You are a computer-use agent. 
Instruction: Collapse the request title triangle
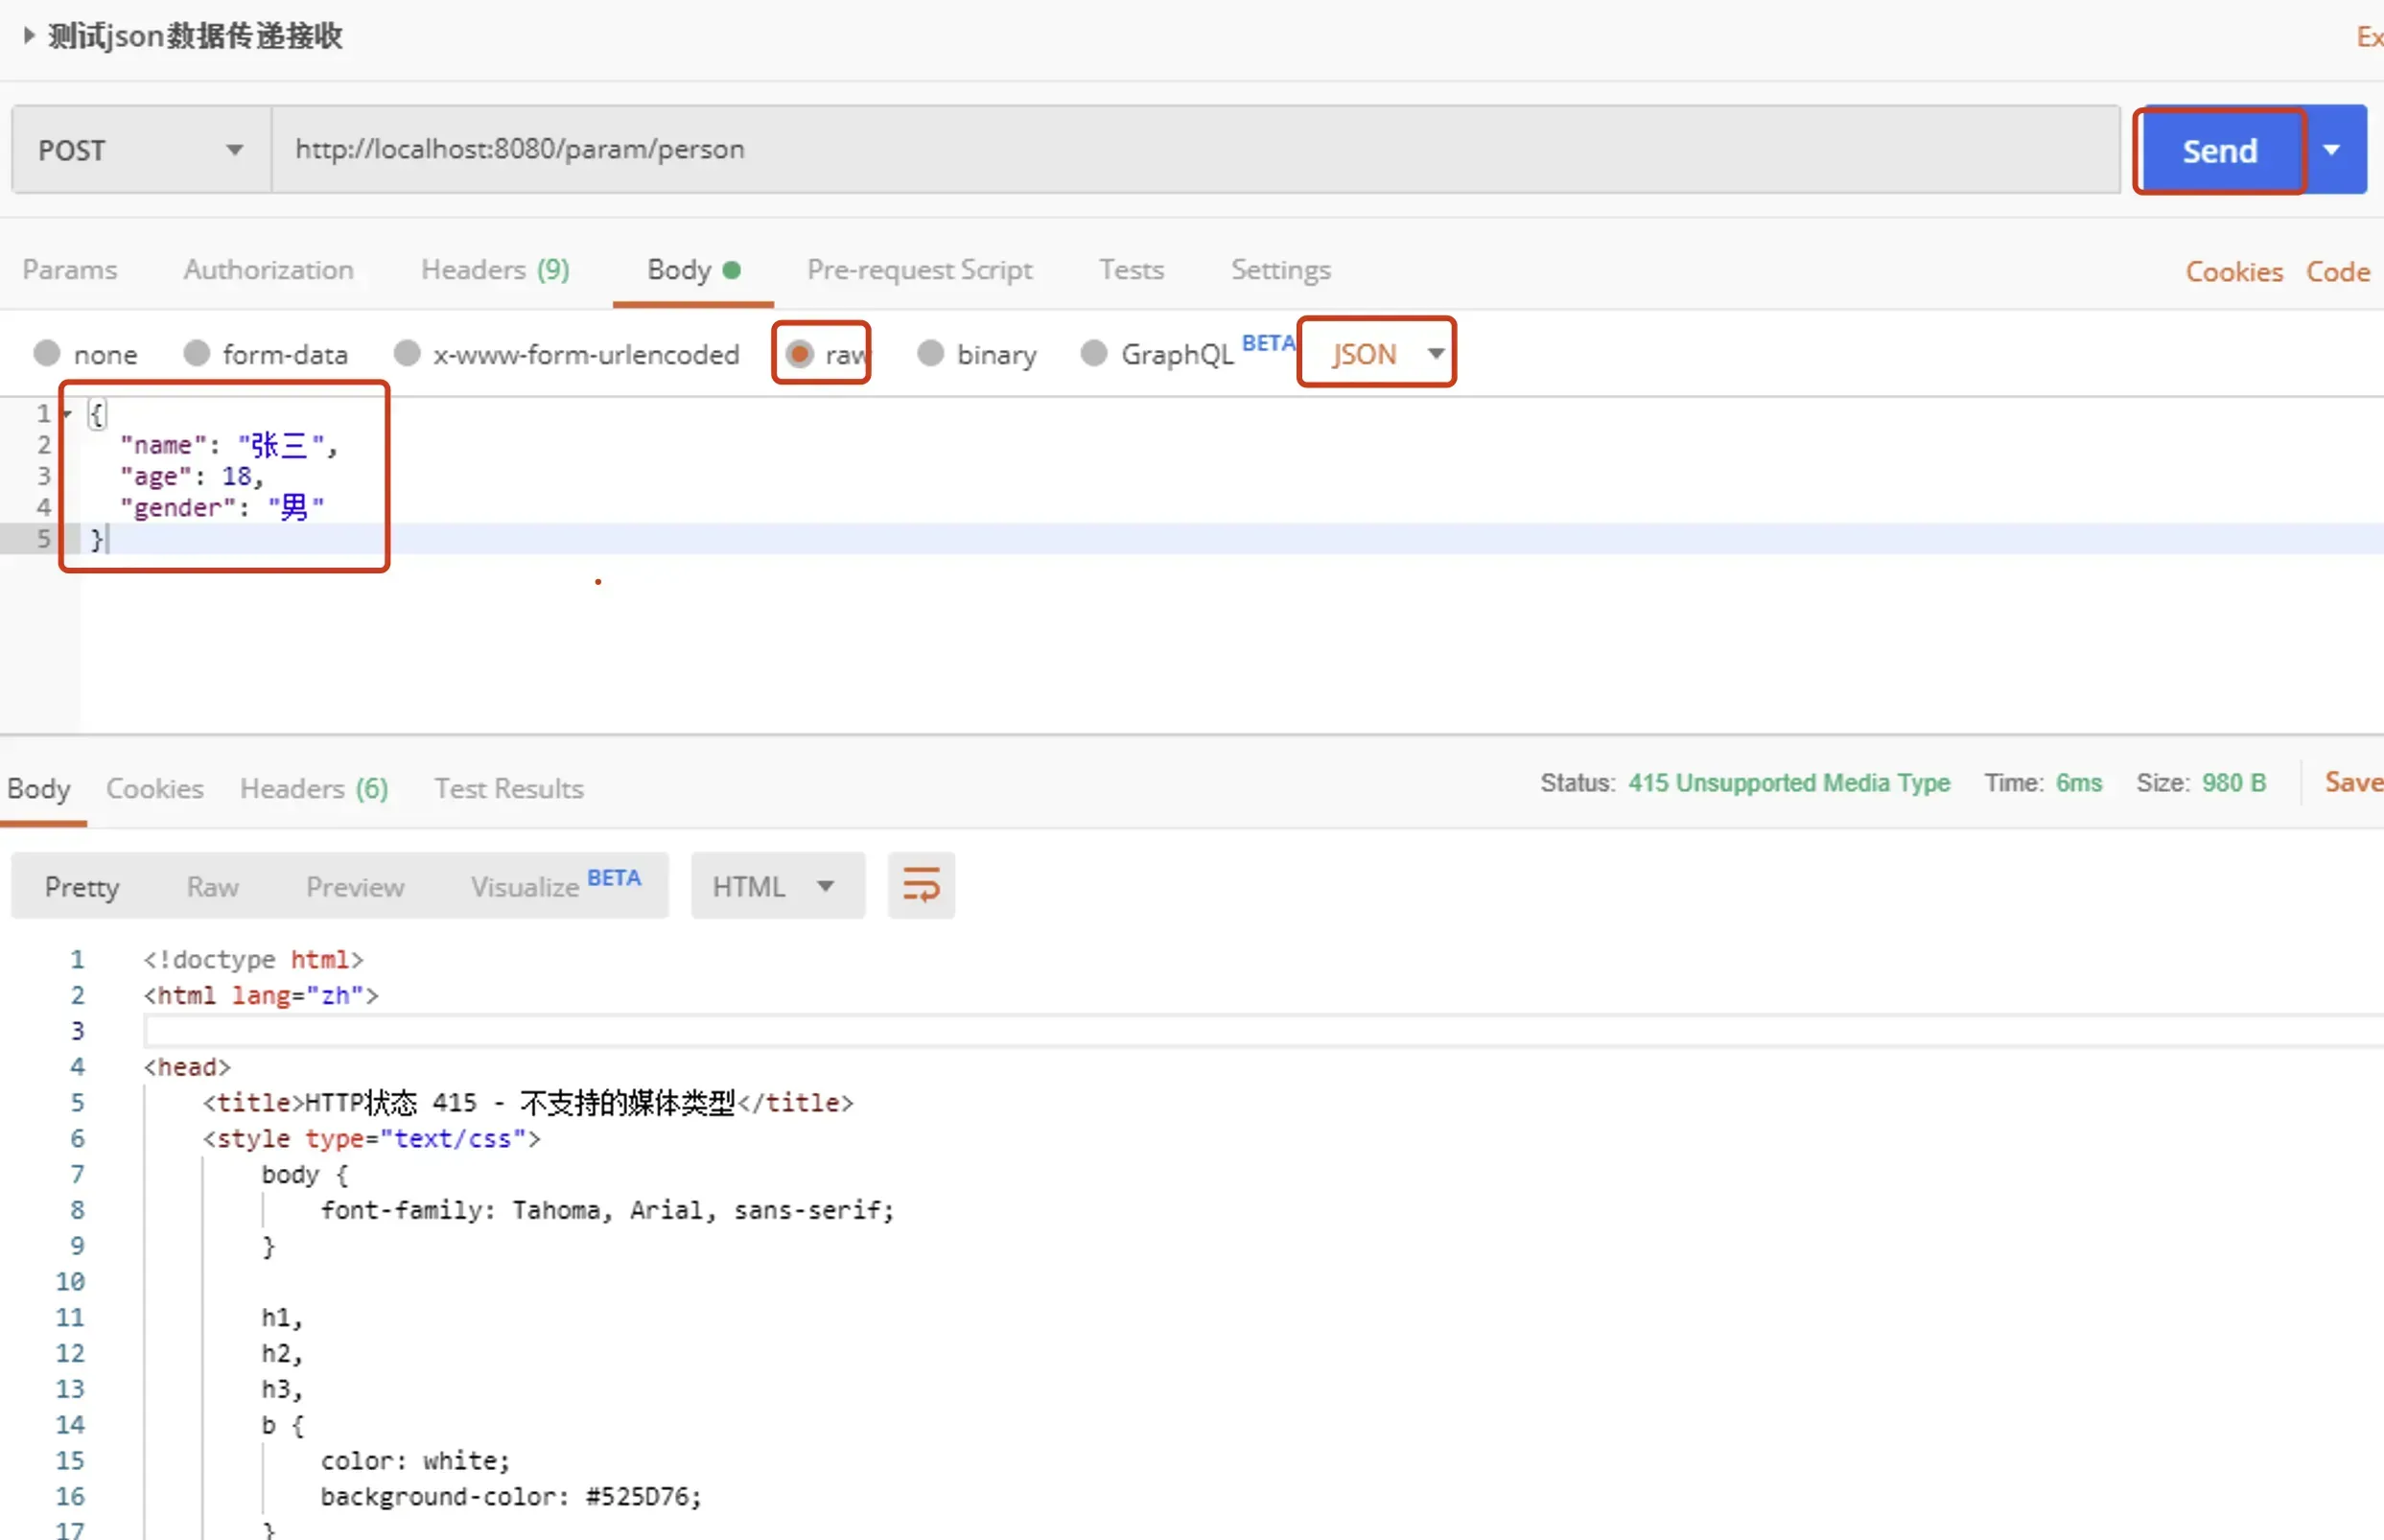pos(29,36)
